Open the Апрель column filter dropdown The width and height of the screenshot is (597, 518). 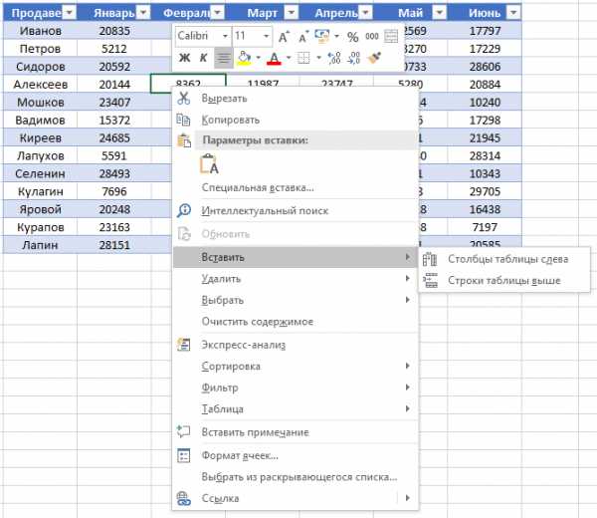tap(365, 13)
